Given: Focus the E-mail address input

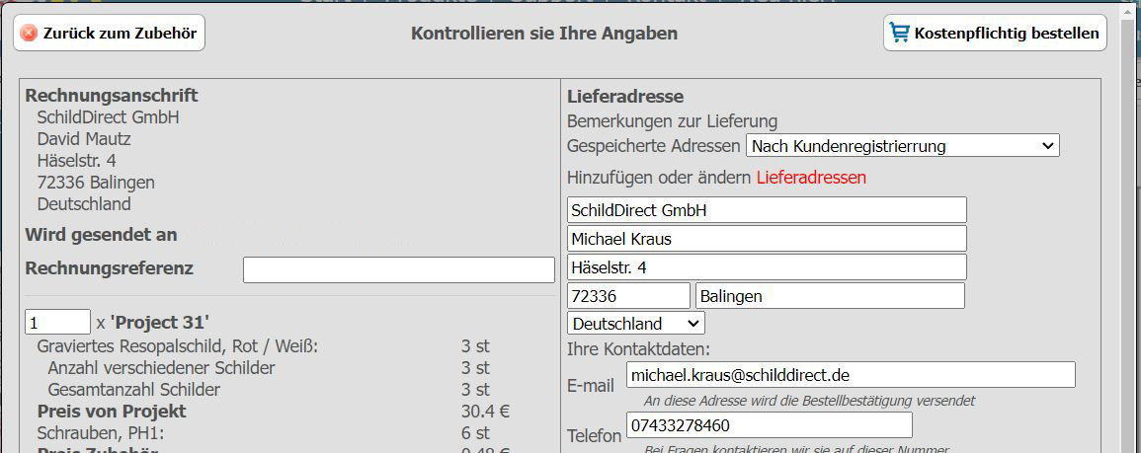Looking at the screenshot, I should (x=850, y=375).
